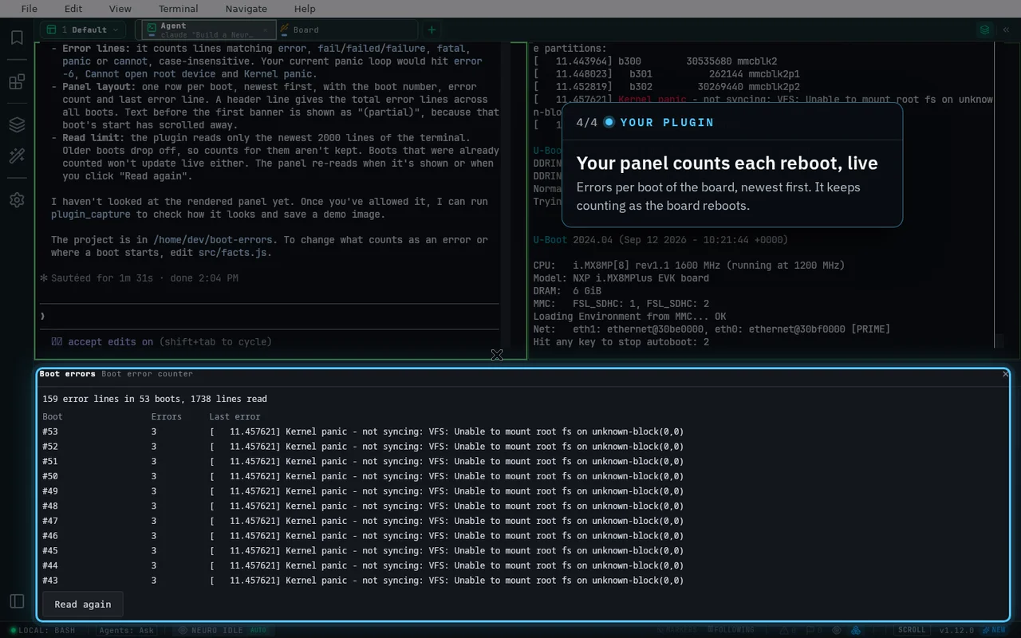The width and height of the screenshot is (1021, 638).
Task: Click the Last error column header
Action: [x=235, y=416]
